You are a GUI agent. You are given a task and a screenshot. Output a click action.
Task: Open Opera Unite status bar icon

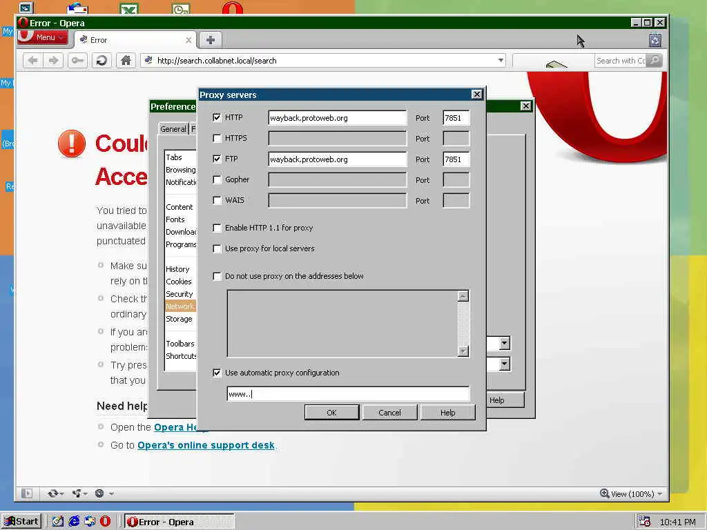tap(77, 493)
